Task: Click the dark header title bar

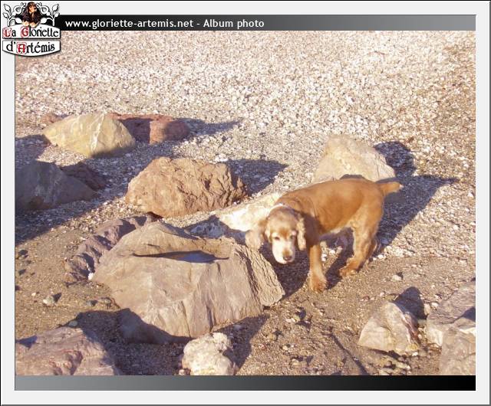Action: coord(368,24)
